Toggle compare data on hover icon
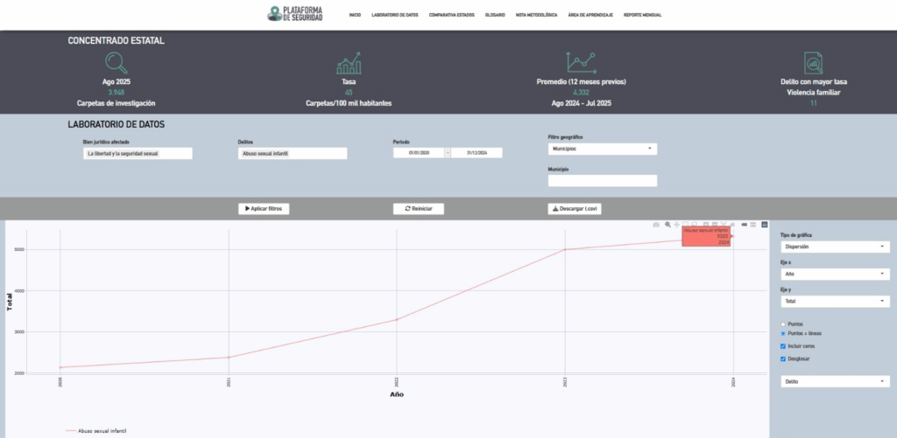Image resolution: width=897 pixels, height=438 pixels. (x=754, y=225)
